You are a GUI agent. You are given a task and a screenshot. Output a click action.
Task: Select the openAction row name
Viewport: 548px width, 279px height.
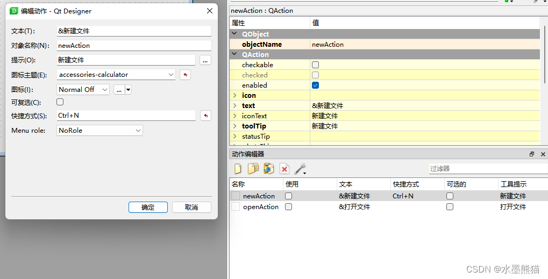click(x=261, y=207)
